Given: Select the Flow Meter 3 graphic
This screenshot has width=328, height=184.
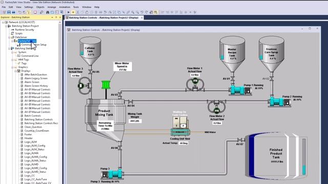Looking at the screenshot, I should tap(85, 86).
